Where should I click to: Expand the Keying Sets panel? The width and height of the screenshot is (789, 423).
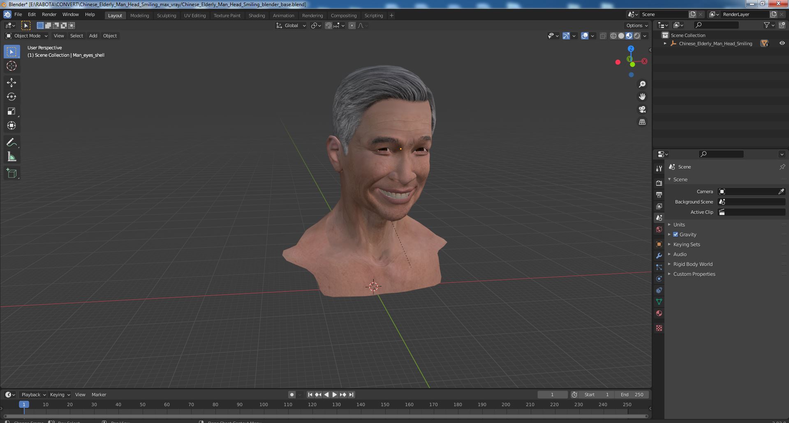pyautogui.click(x=686, y=244)
